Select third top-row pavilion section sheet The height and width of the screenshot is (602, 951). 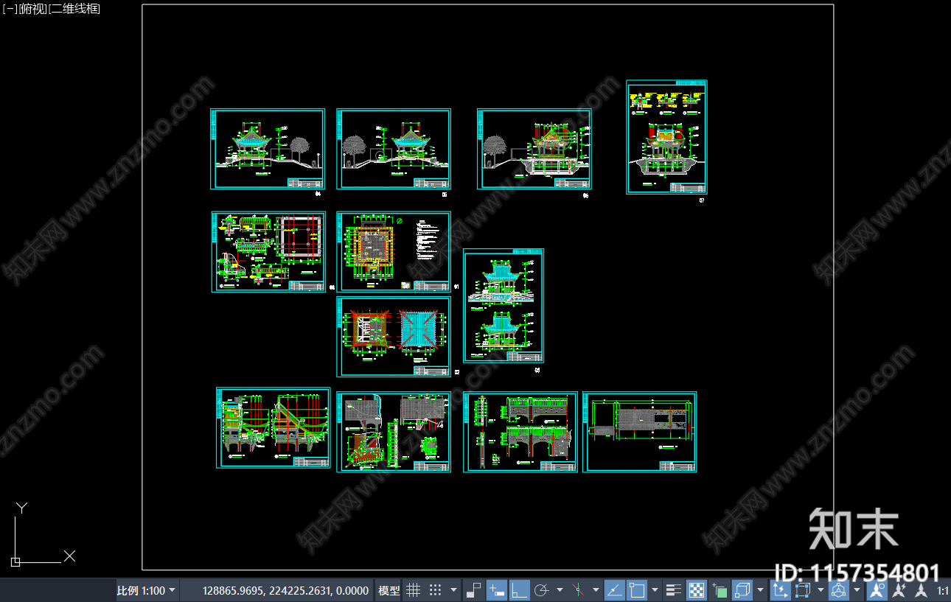tap(534, 149)
